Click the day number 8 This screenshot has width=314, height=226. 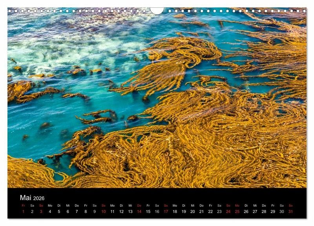86,212
